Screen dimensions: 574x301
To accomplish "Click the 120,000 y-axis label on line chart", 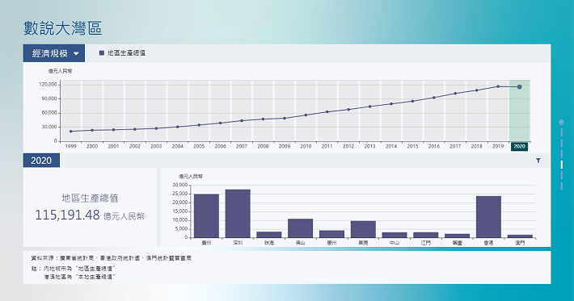I will (x=49, y=85).
